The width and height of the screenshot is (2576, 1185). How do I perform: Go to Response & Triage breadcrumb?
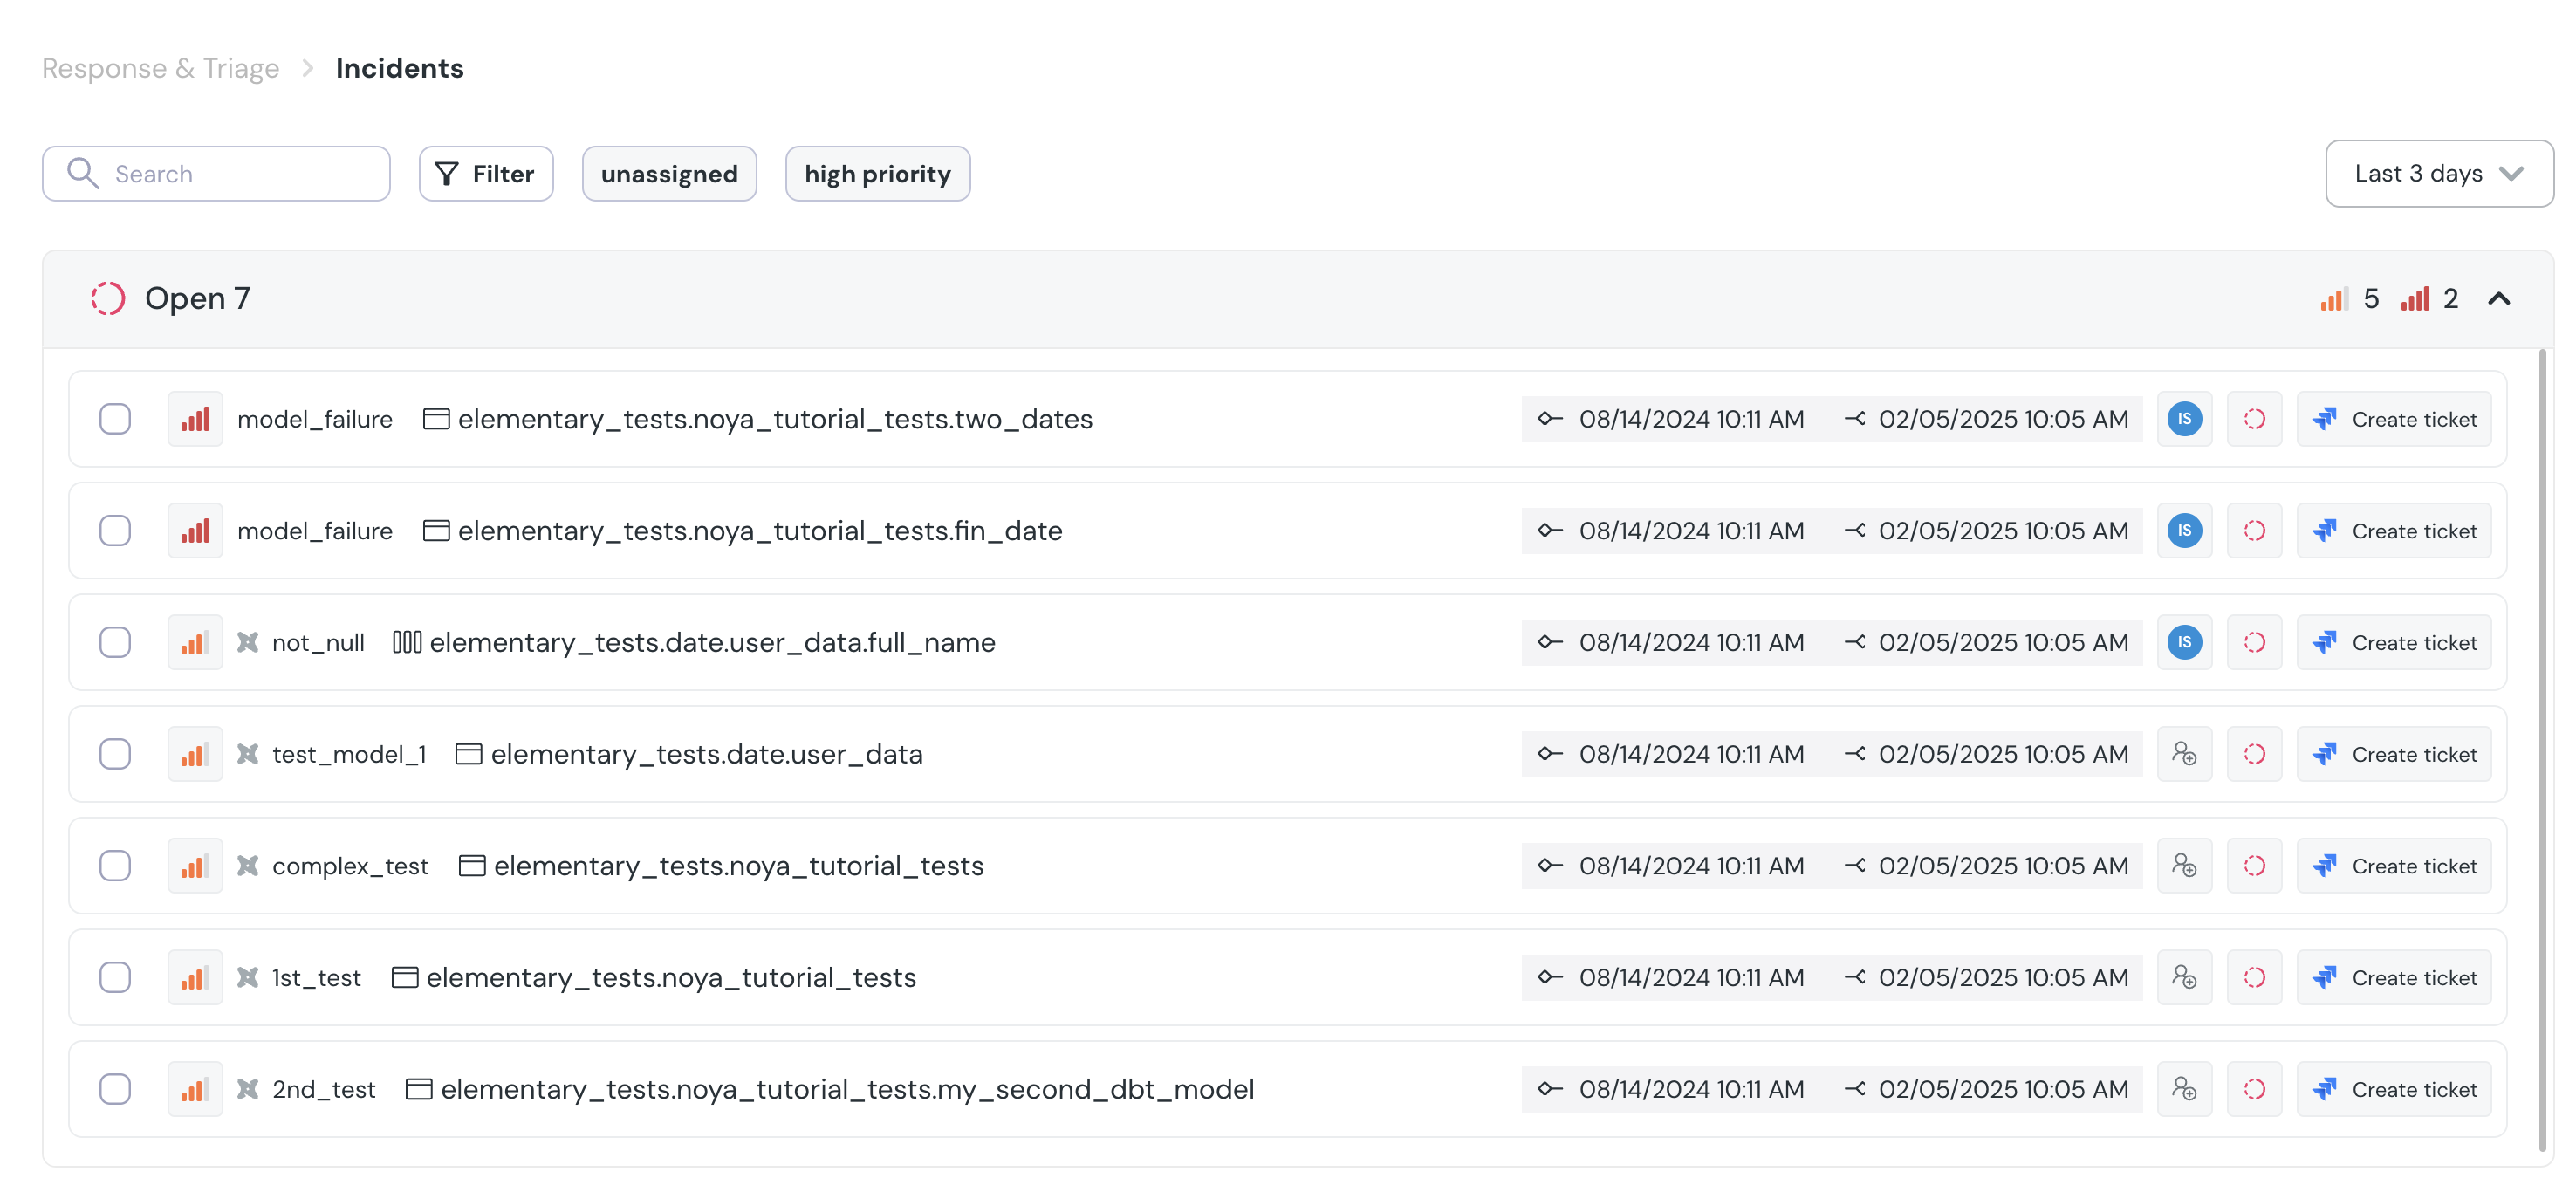click(x=160, y=68)
